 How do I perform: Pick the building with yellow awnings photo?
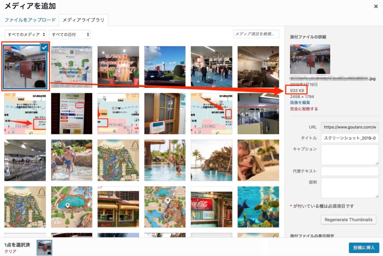coord(118,207)
